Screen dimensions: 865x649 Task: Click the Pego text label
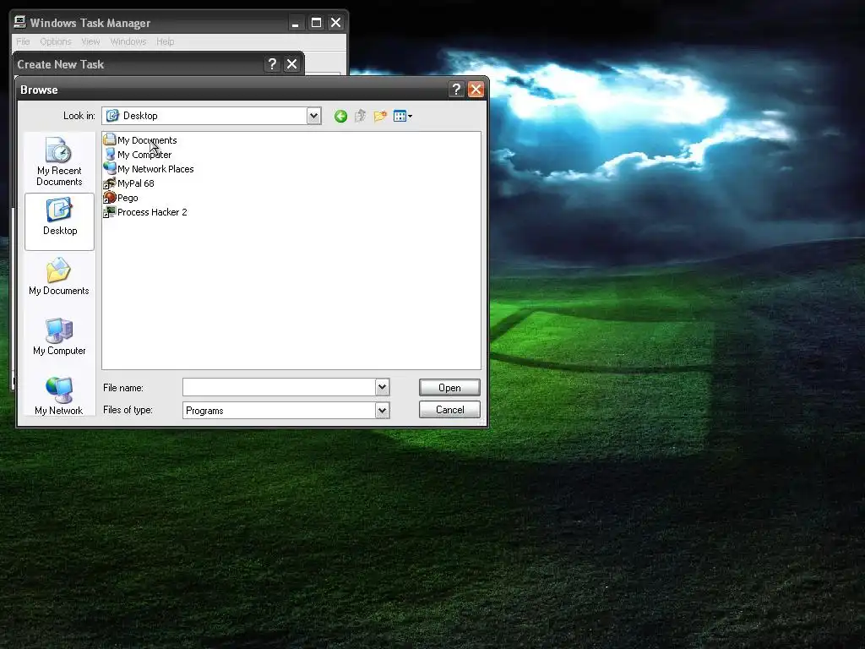coord(128,198)
